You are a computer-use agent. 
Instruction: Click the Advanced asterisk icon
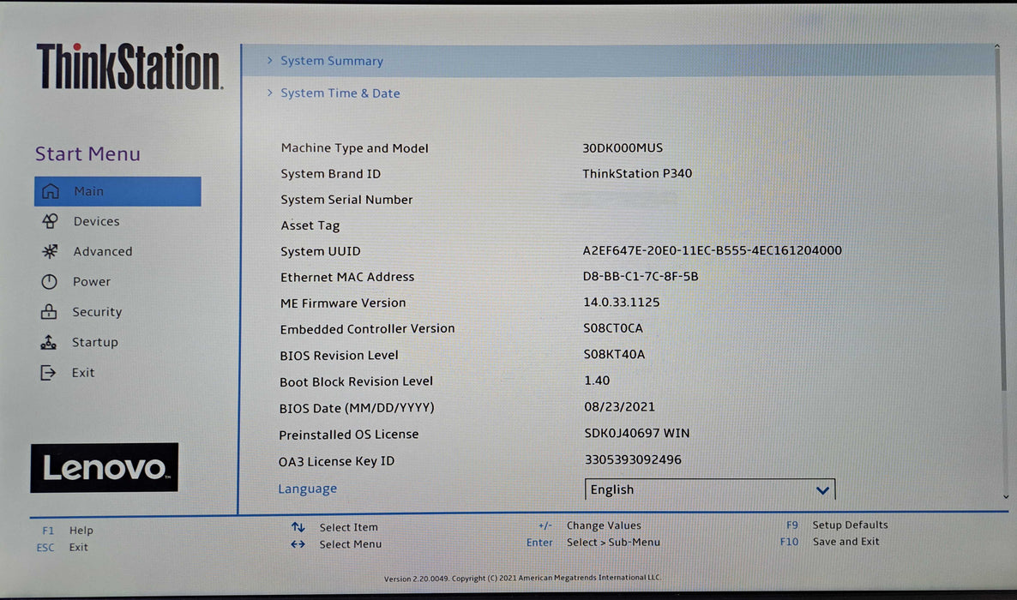[x=50, y=251]
